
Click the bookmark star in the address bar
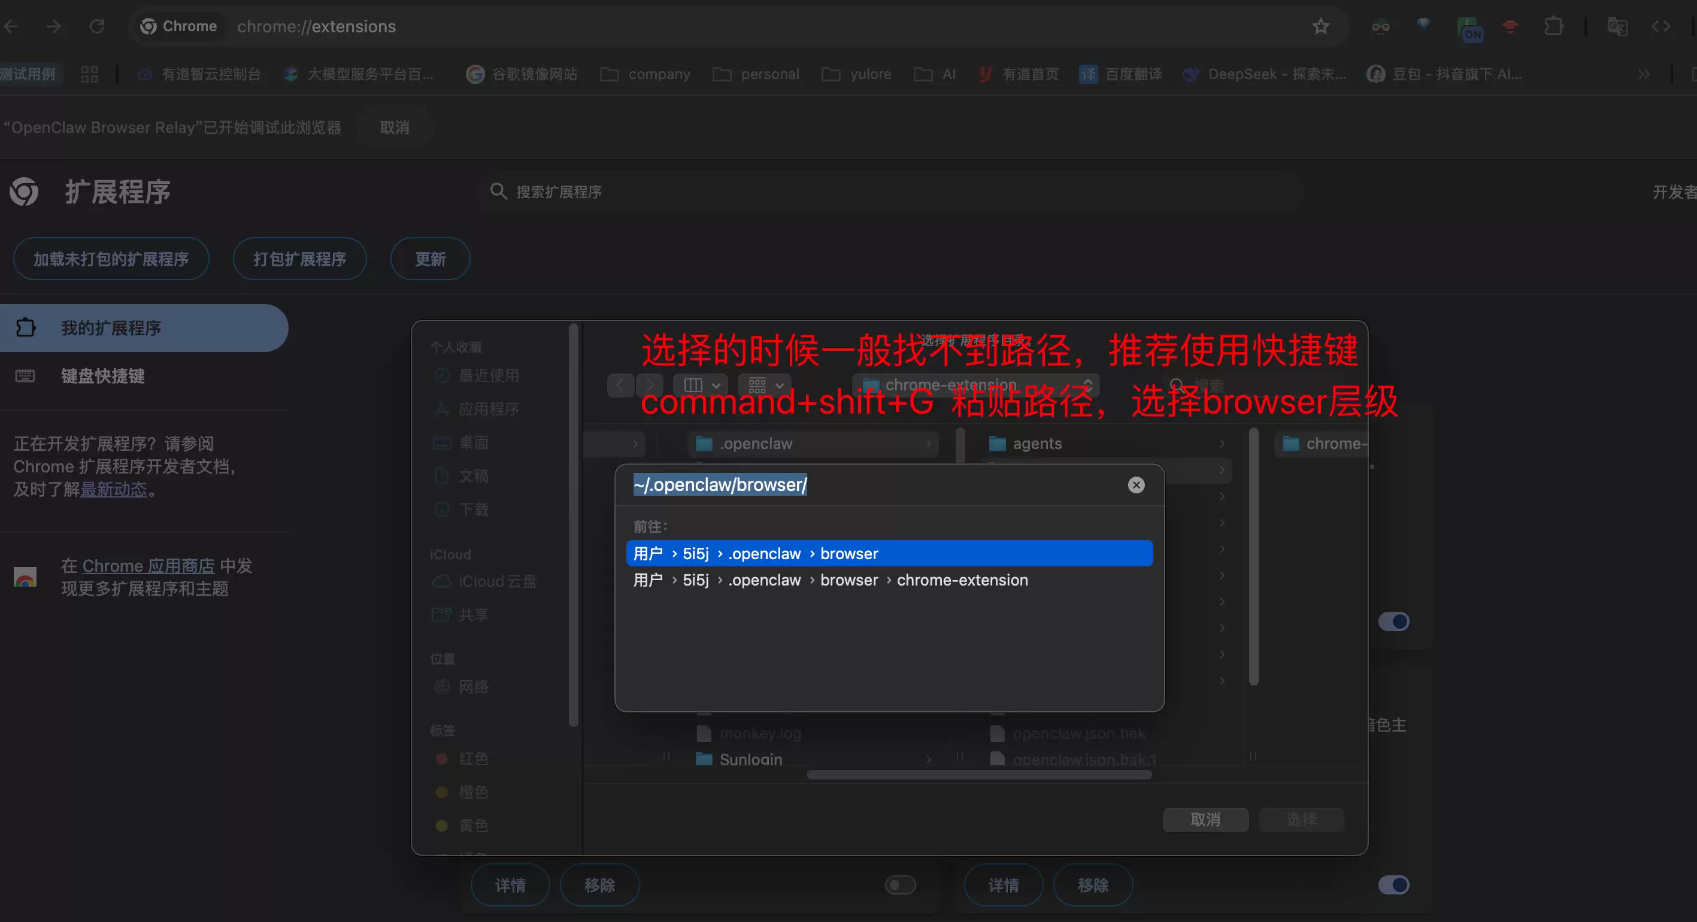pyautogui.click(x=1321, y=26)
